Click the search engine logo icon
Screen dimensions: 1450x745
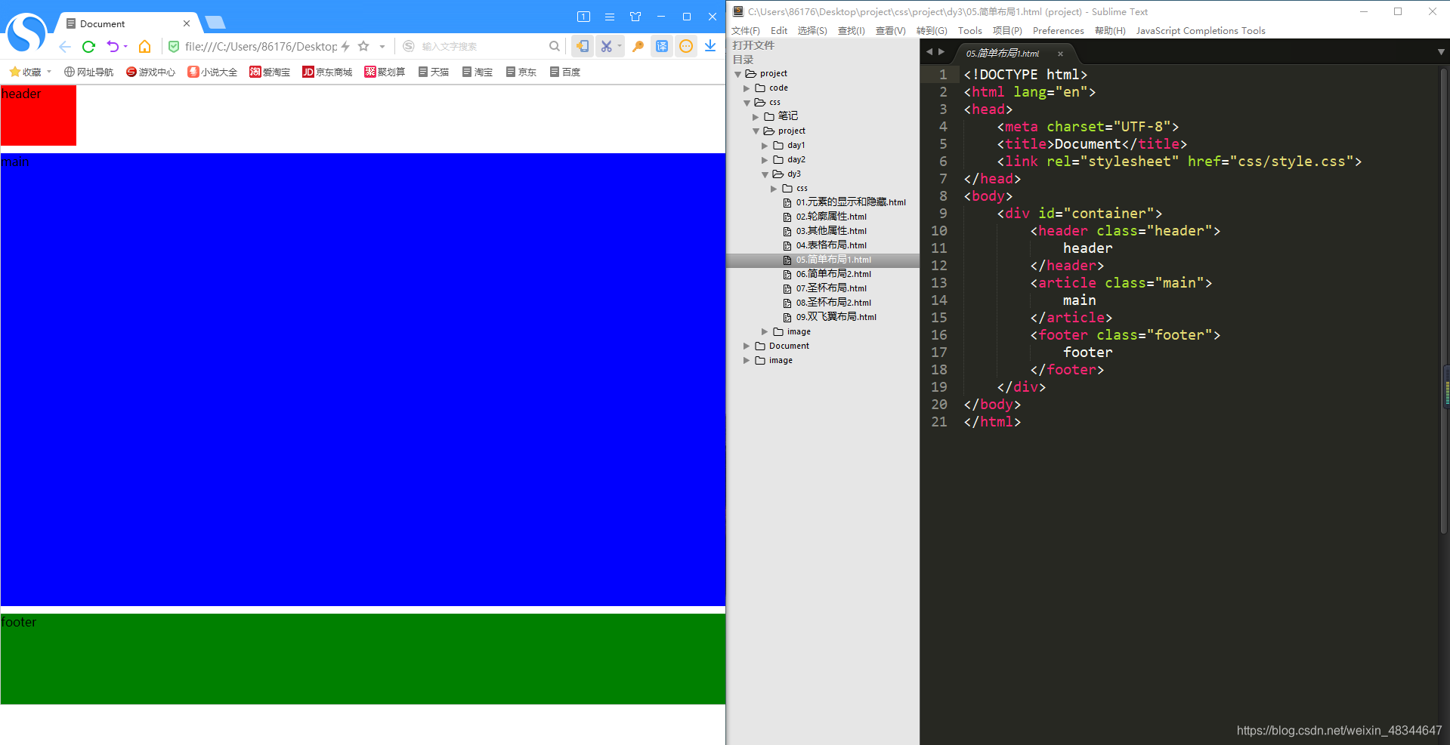coord(409,47)
